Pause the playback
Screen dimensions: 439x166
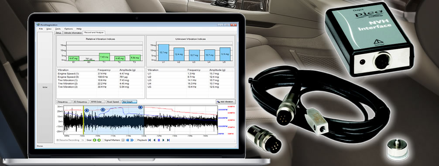click(x=159, y=140)
